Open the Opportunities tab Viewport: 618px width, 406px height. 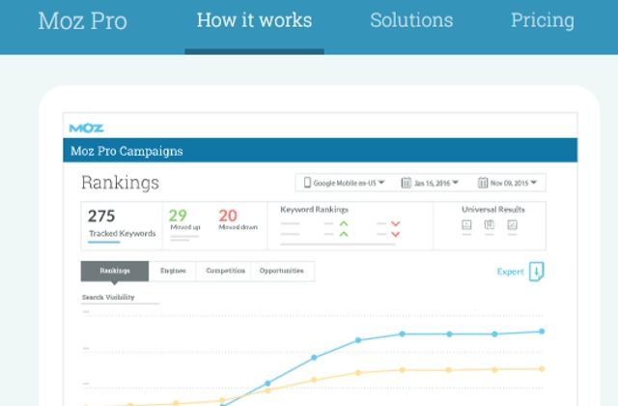[x=282, y=272]
